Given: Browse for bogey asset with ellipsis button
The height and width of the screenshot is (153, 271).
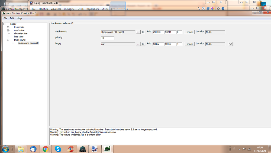Looking at the screenshot, I should pos(138,44).
